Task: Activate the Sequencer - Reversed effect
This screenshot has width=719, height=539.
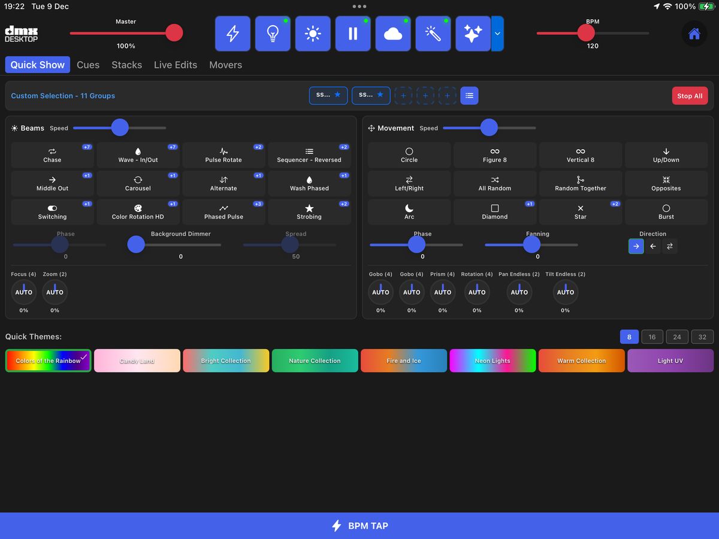Action: pyautogui.click(x=309, y=155)
